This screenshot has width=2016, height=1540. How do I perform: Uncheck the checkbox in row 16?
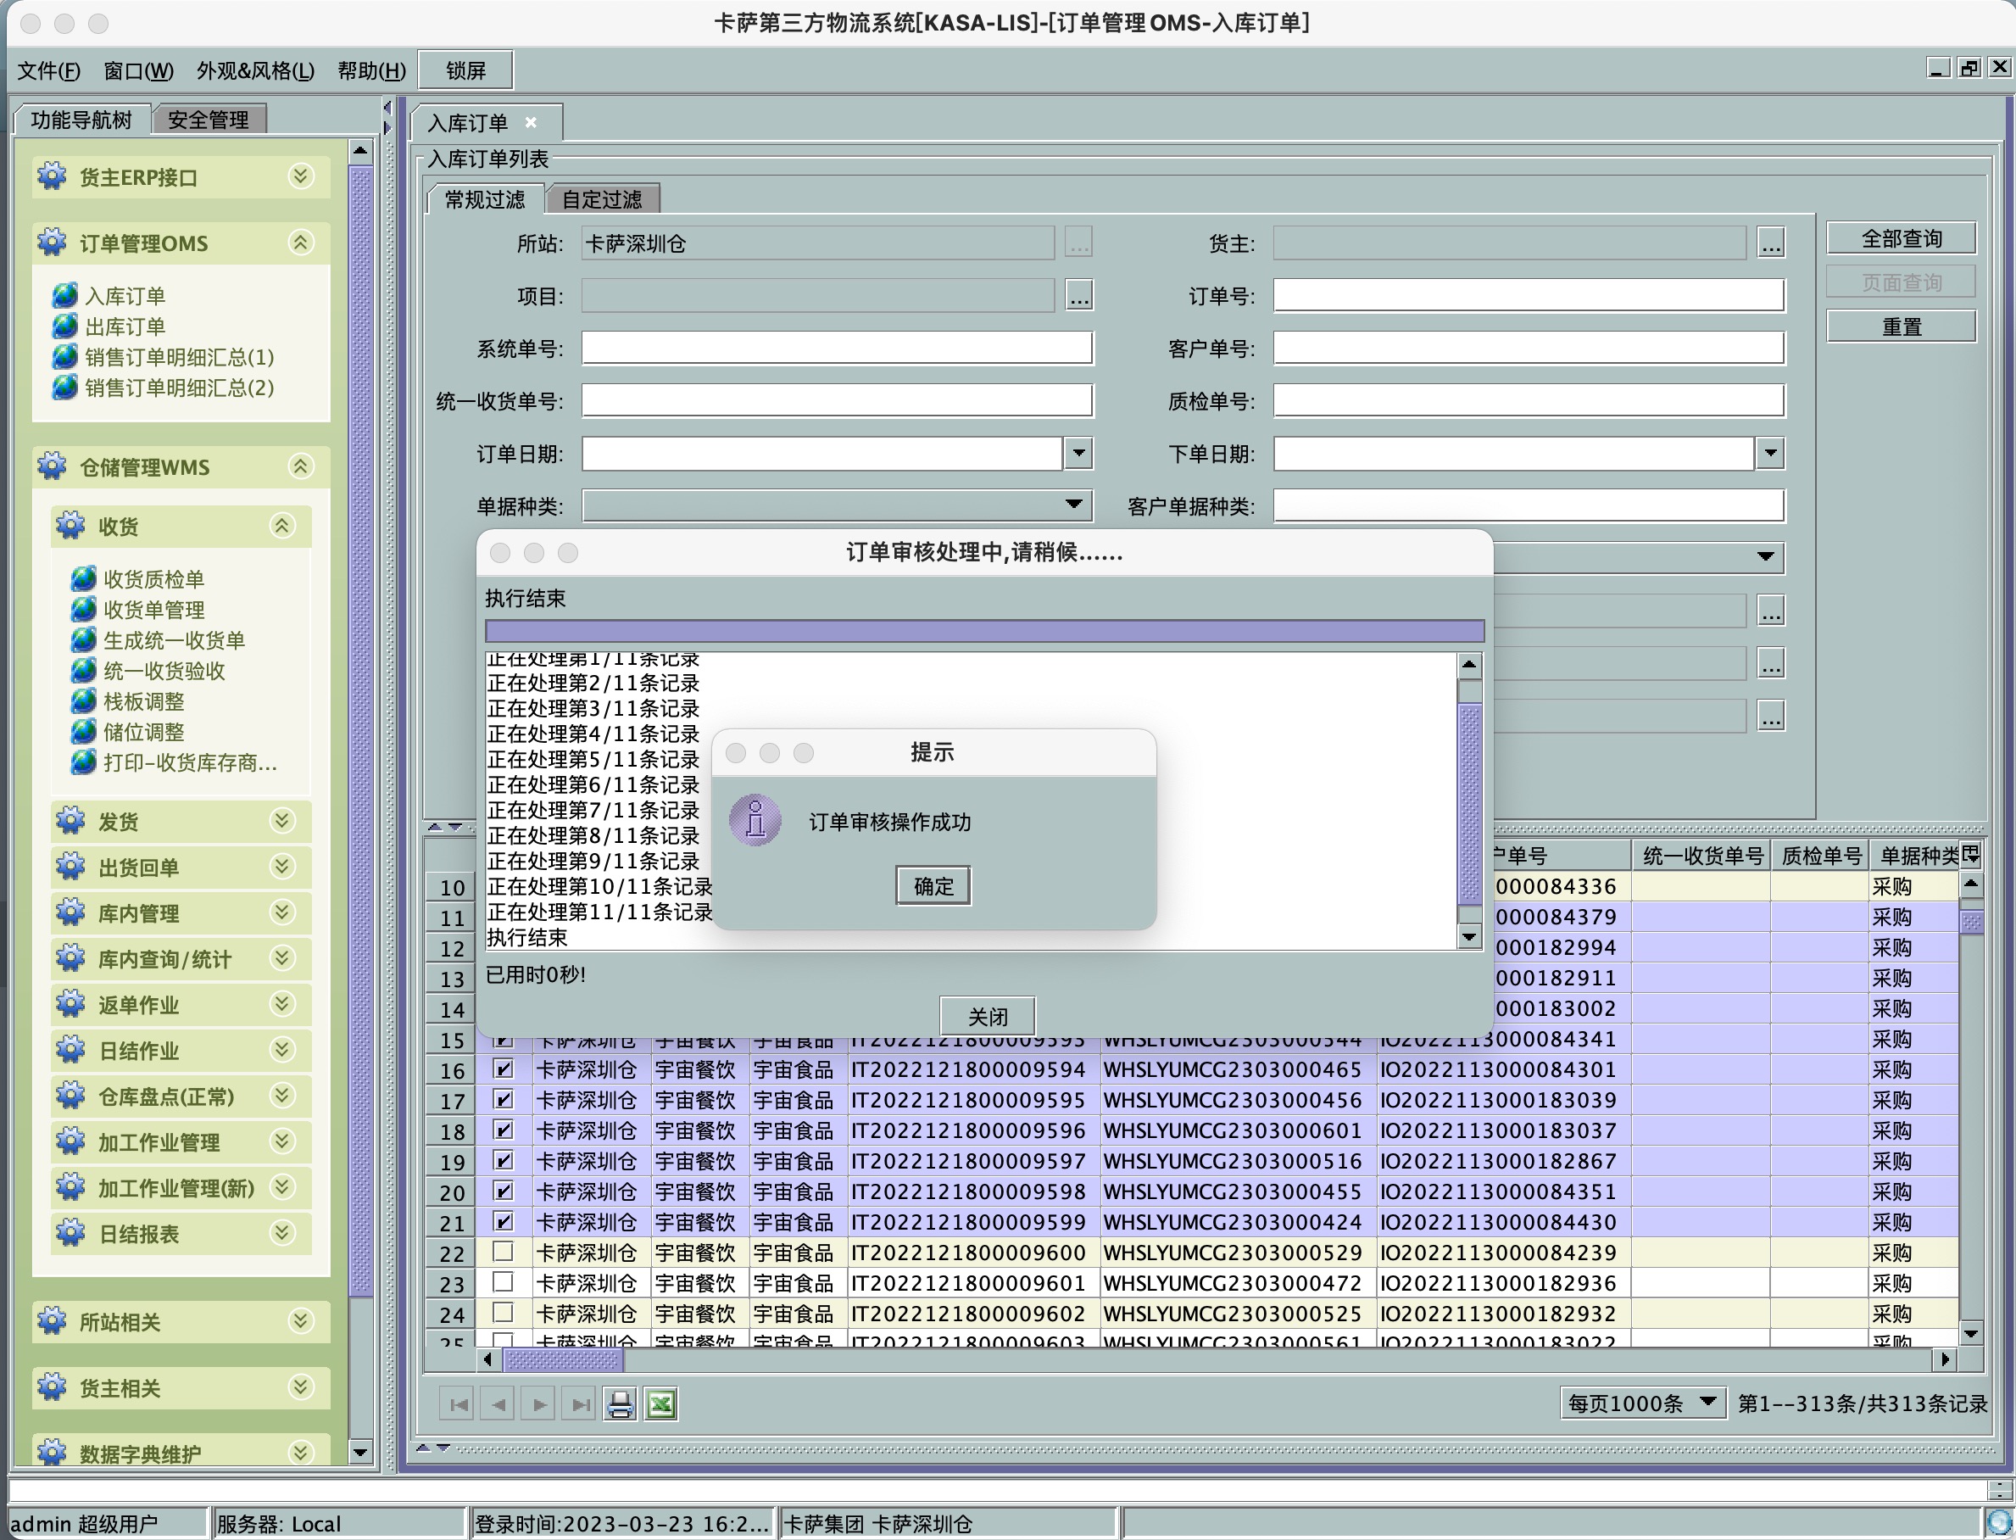[x=503, y=1069]
